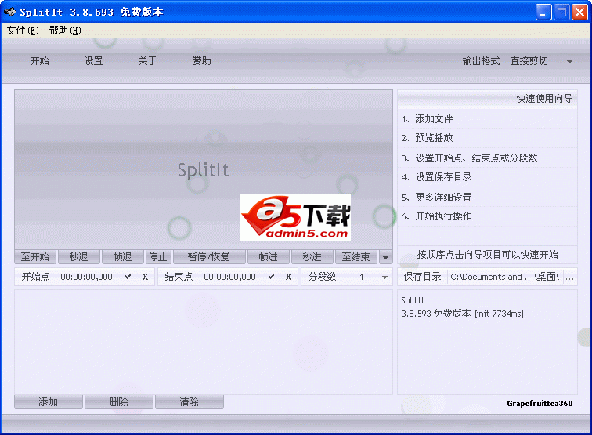This screenshot has height=435, width=592.
Task: Open the 帮助(H) menu
Action: tap(65, 31)
